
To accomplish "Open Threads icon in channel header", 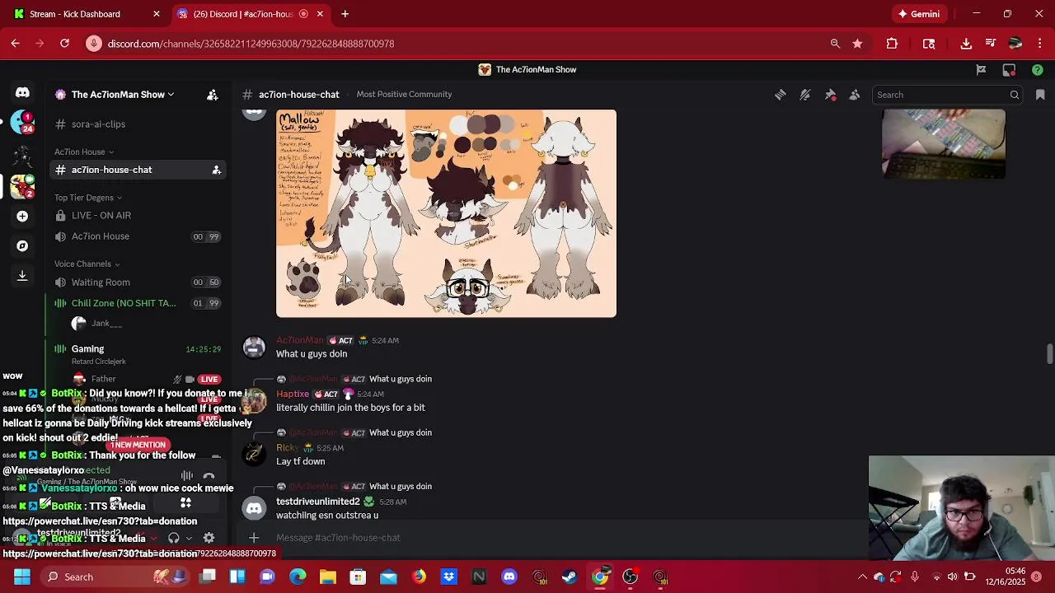I will coord(780,95).
